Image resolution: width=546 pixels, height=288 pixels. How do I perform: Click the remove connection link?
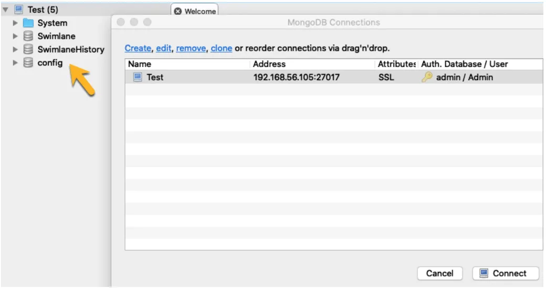point(191,48)
